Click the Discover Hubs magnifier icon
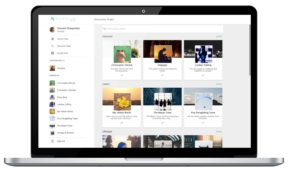 pos(52,46)
